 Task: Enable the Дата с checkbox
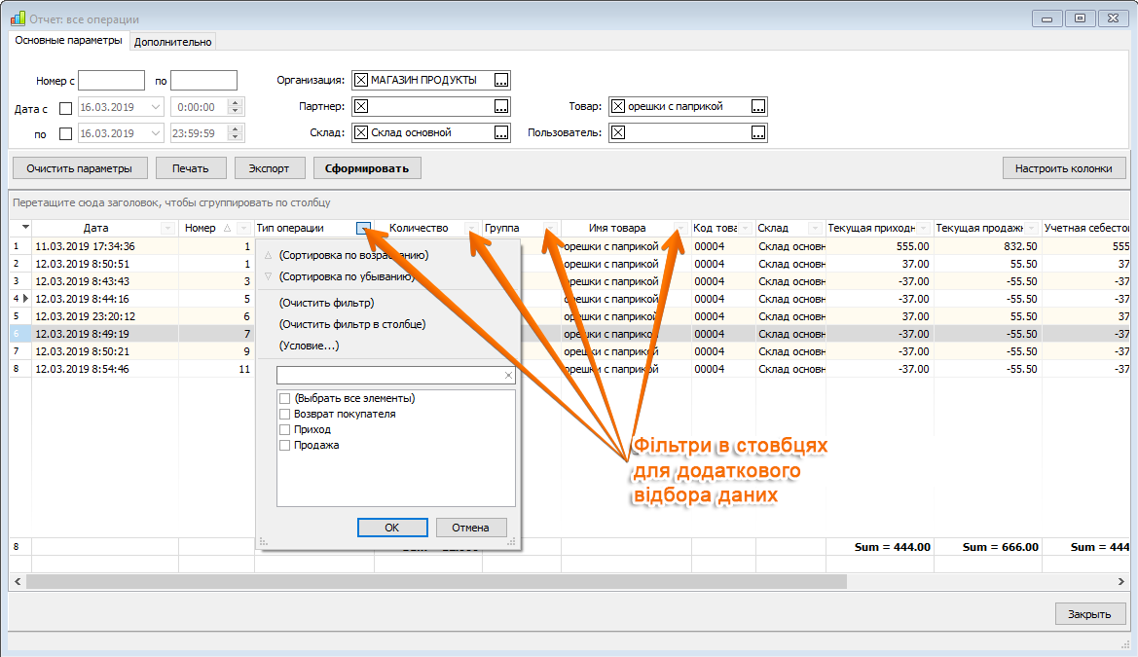point(65,108)
